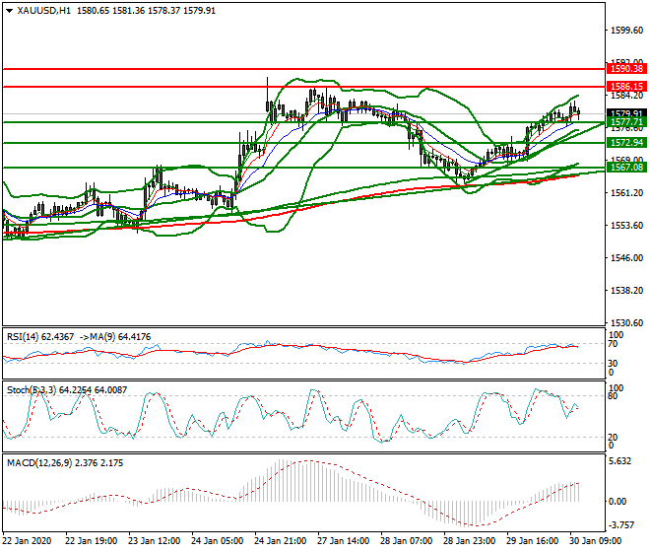
Task: Click the Stochastic level 80 label
Action: pos(613,396)
